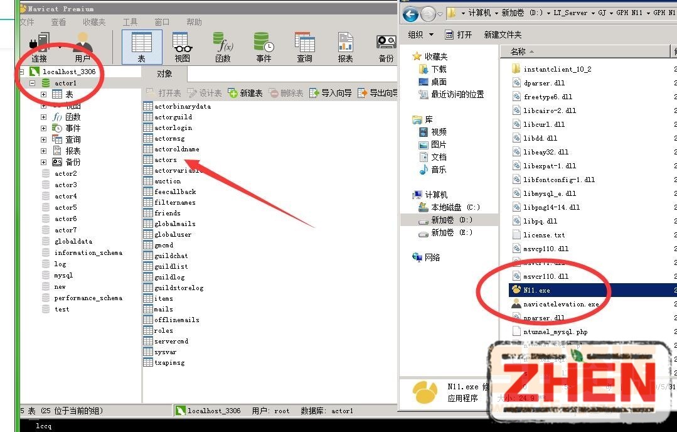Image resolution: width=677 pixels, height=432 pixels.
Task: Open the 工具 (Tools) menu
Action: (x=130, y=22)
